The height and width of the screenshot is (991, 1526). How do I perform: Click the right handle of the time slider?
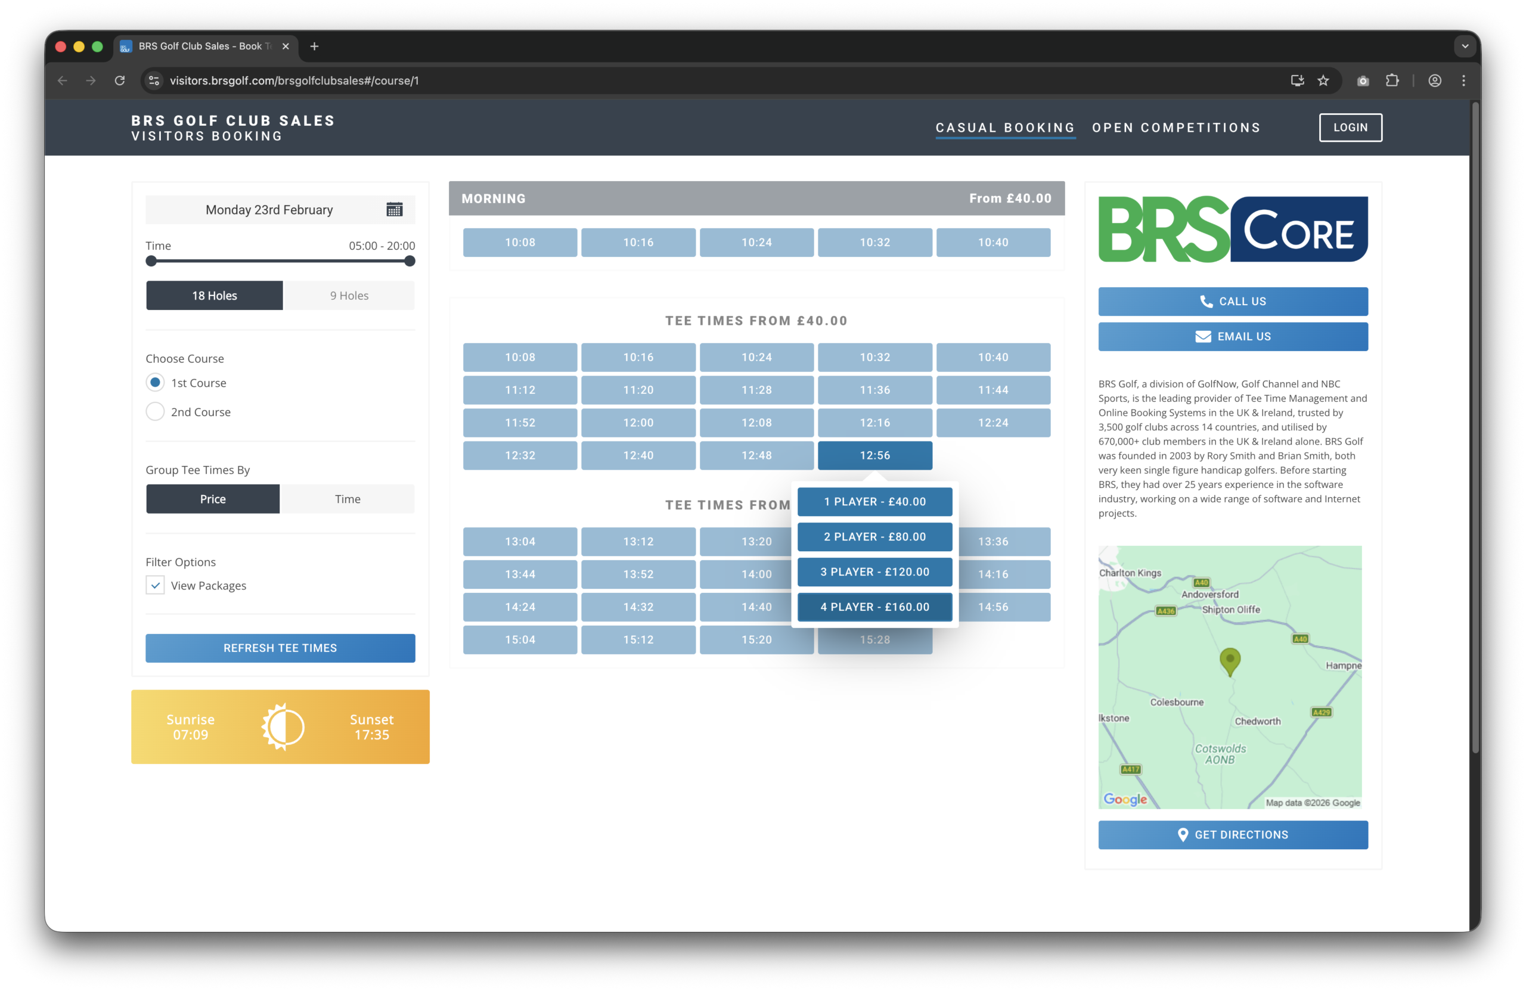tap(410, 261)
